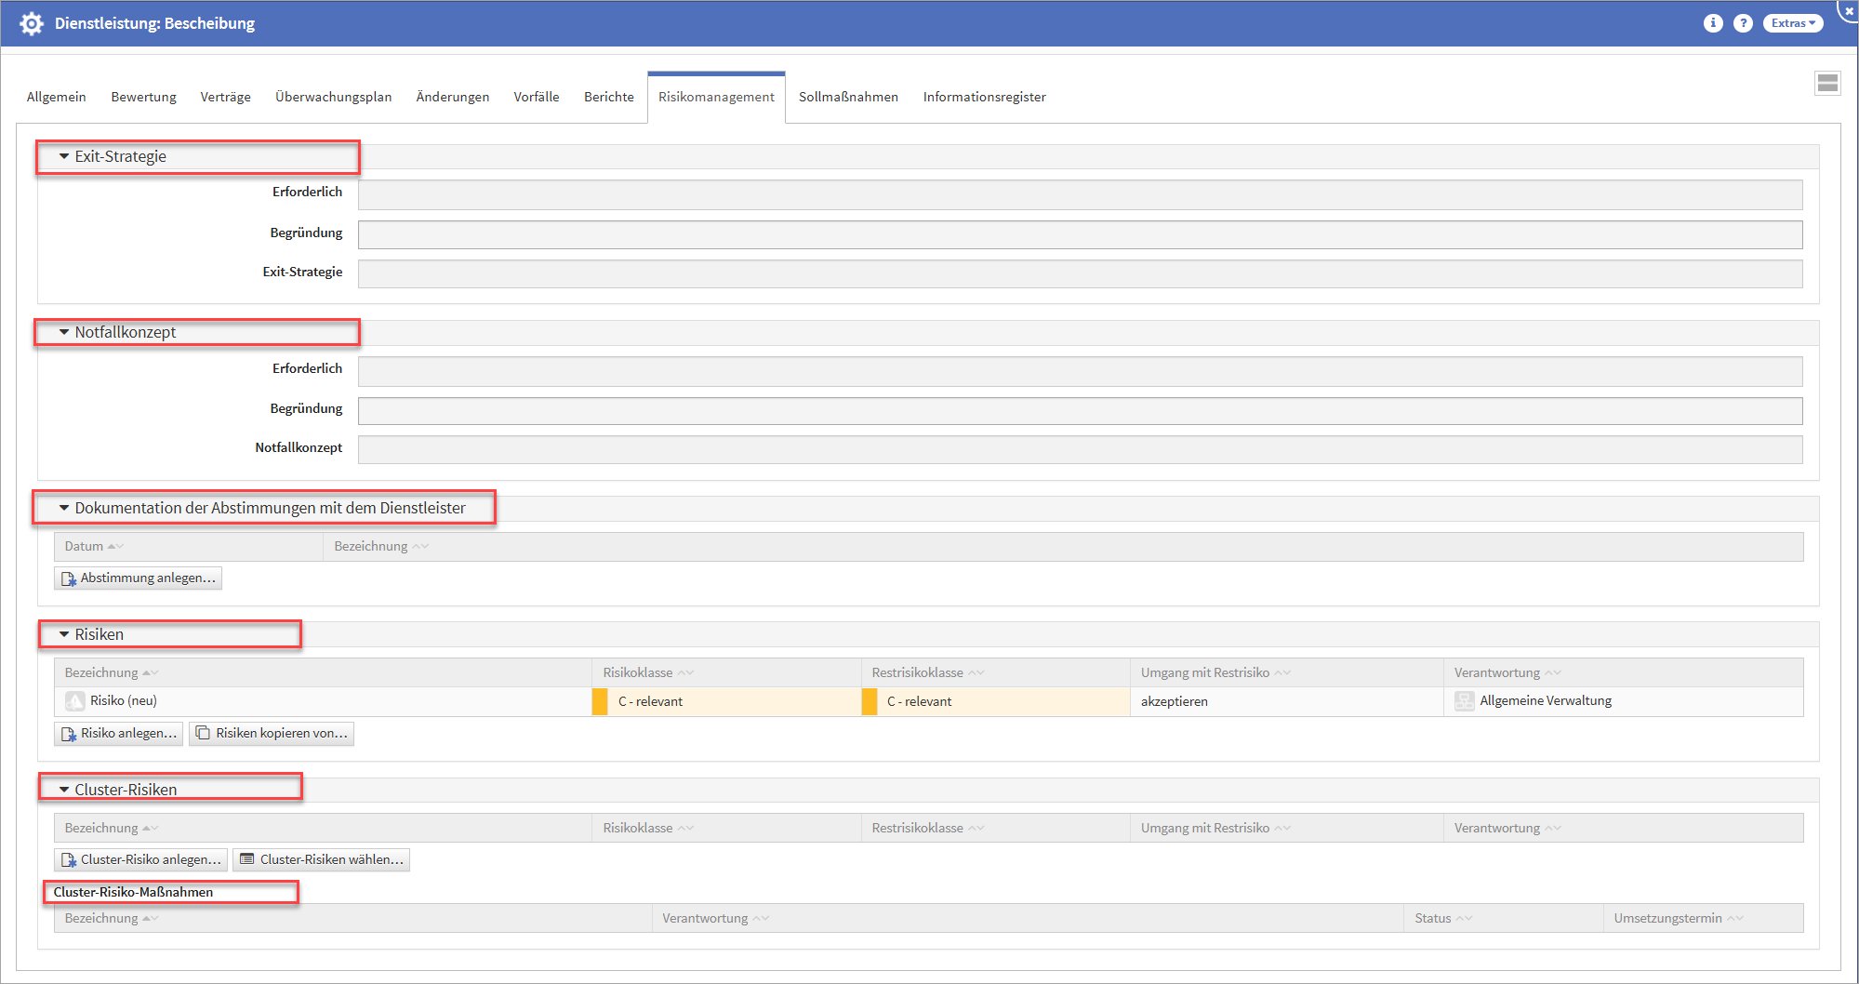
Task: Click the Risiken kopieren von copy icon
Action: coord(203,733)
